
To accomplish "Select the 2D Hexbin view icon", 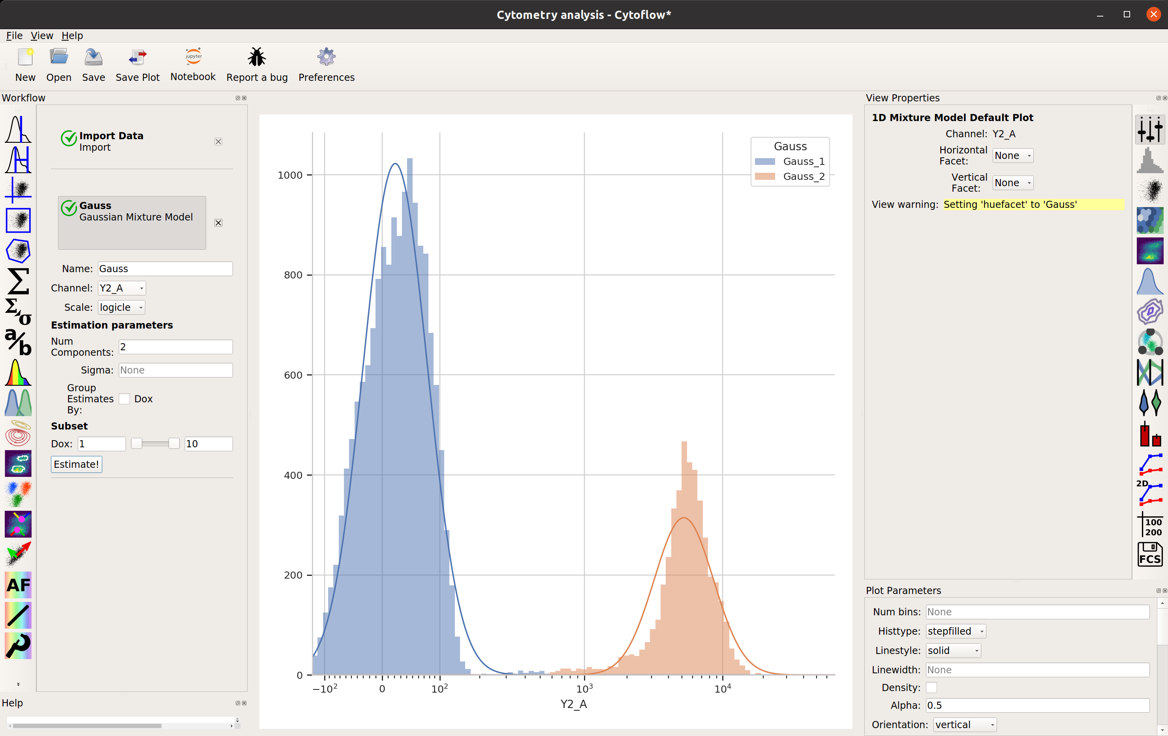I will (x=1149, y=221).
